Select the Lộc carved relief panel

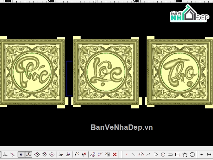point(106,72)
